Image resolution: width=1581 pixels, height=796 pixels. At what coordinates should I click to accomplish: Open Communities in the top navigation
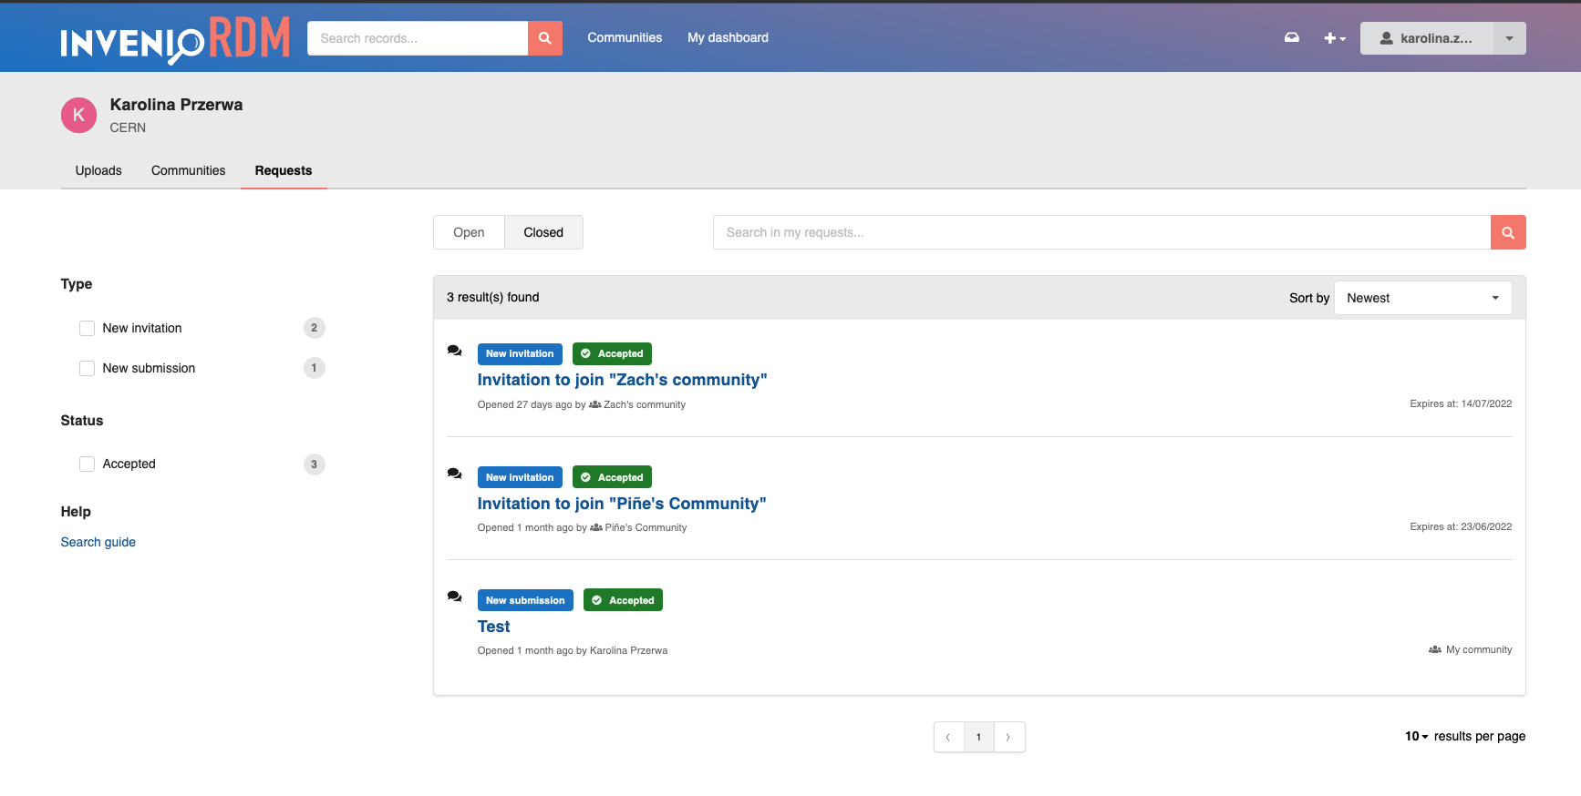pos(625,37)
